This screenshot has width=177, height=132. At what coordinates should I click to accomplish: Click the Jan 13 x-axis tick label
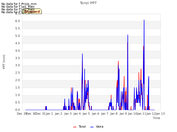160,114
